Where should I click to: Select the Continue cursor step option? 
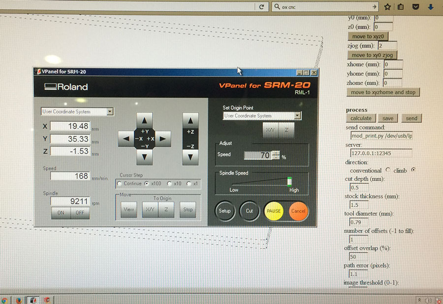click(x=120, y=183)
